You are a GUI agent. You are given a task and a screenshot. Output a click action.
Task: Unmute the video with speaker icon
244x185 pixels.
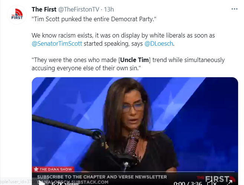click(x=211, y=183)
